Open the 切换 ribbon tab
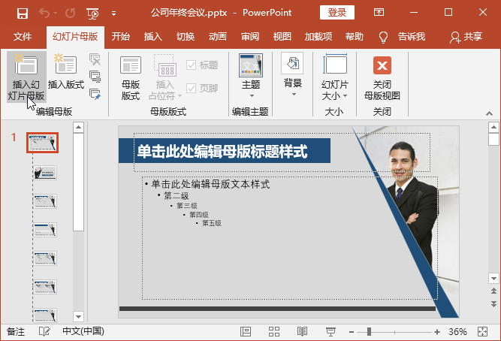 point(186,37)
